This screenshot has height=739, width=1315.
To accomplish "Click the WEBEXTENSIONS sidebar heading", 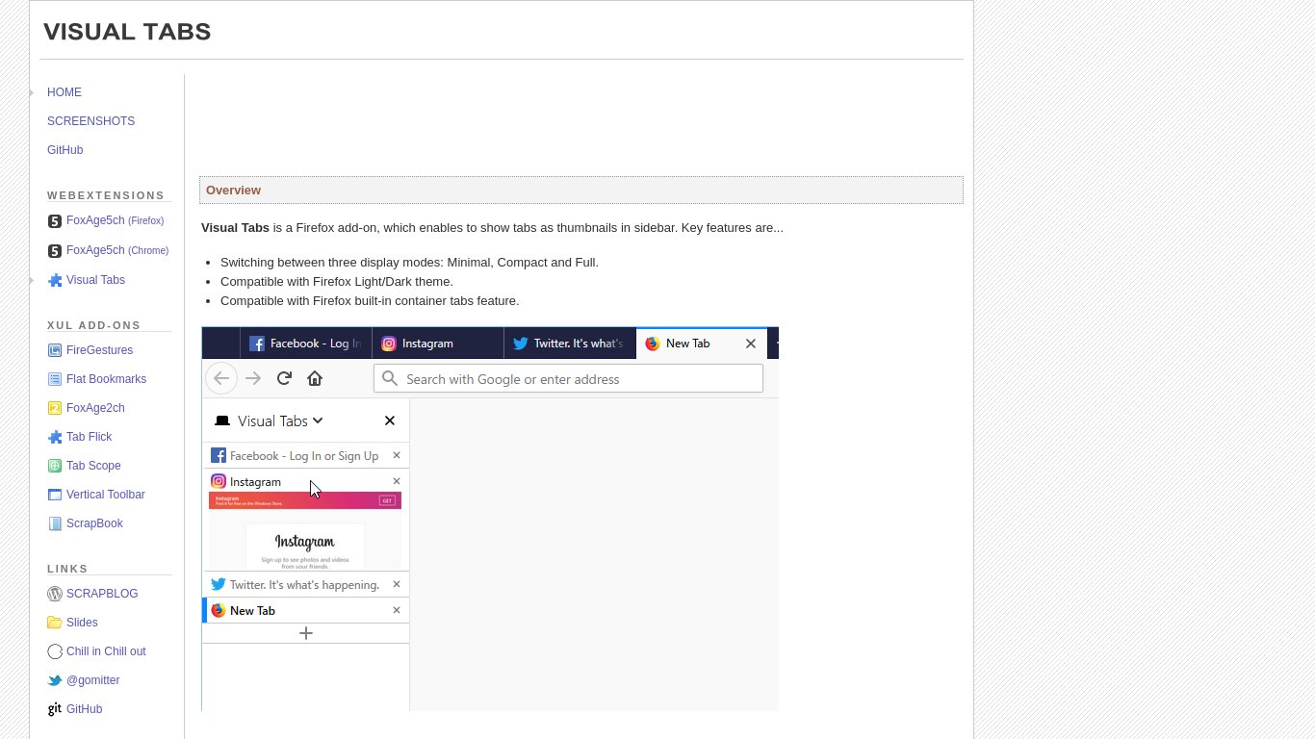I will [x=106, y=195].
